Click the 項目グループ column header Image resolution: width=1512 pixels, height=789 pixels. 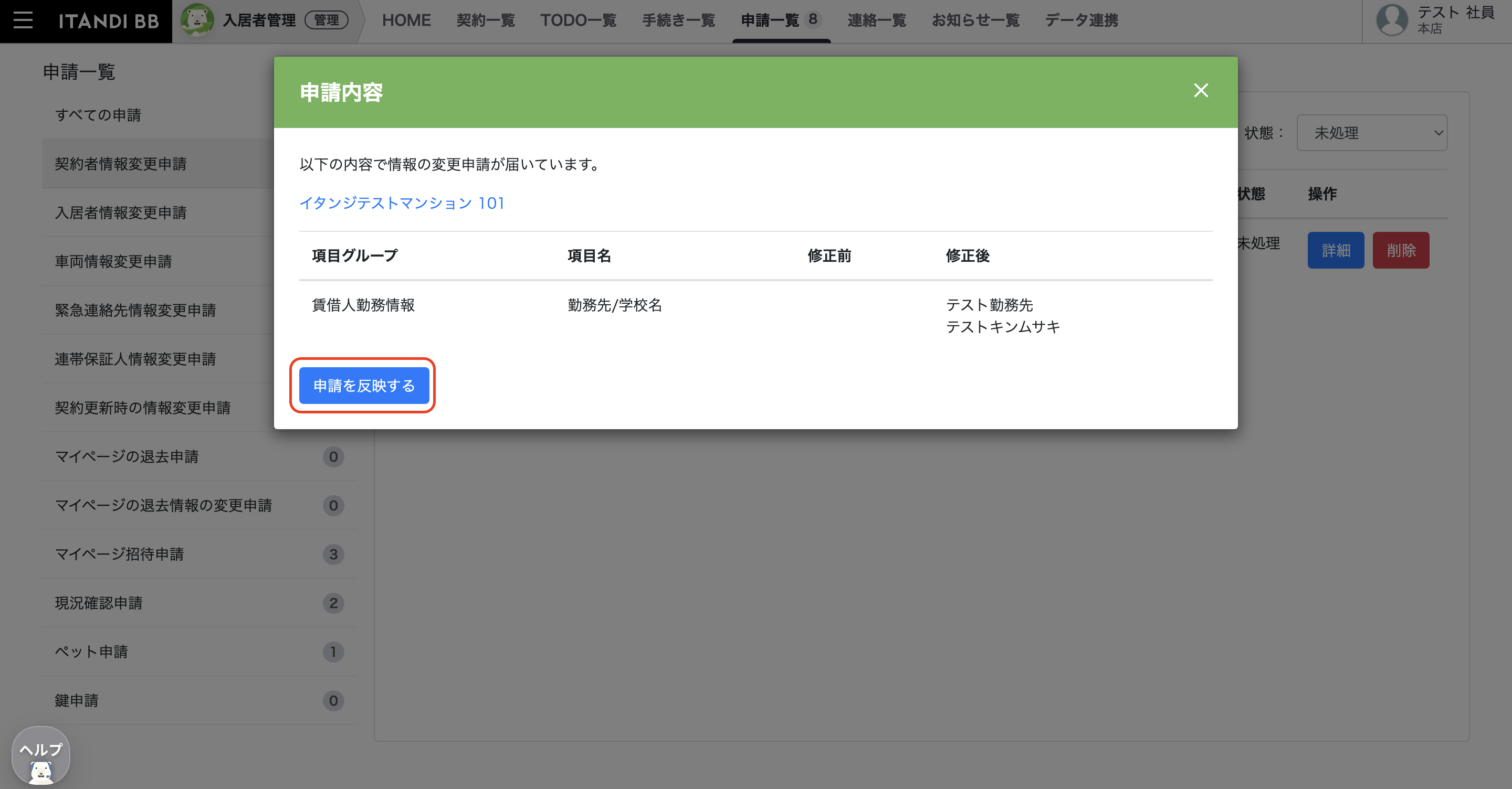pyautogui.click(x=354, y=256)
